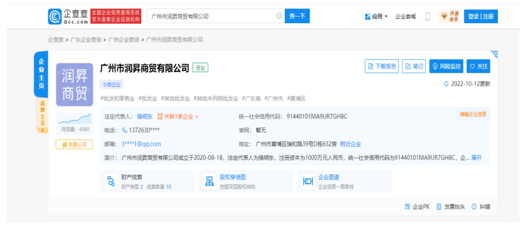Screen dimensions: 523x227
Task: Click the mobile phone icon in header
Action: click(427, 17)
